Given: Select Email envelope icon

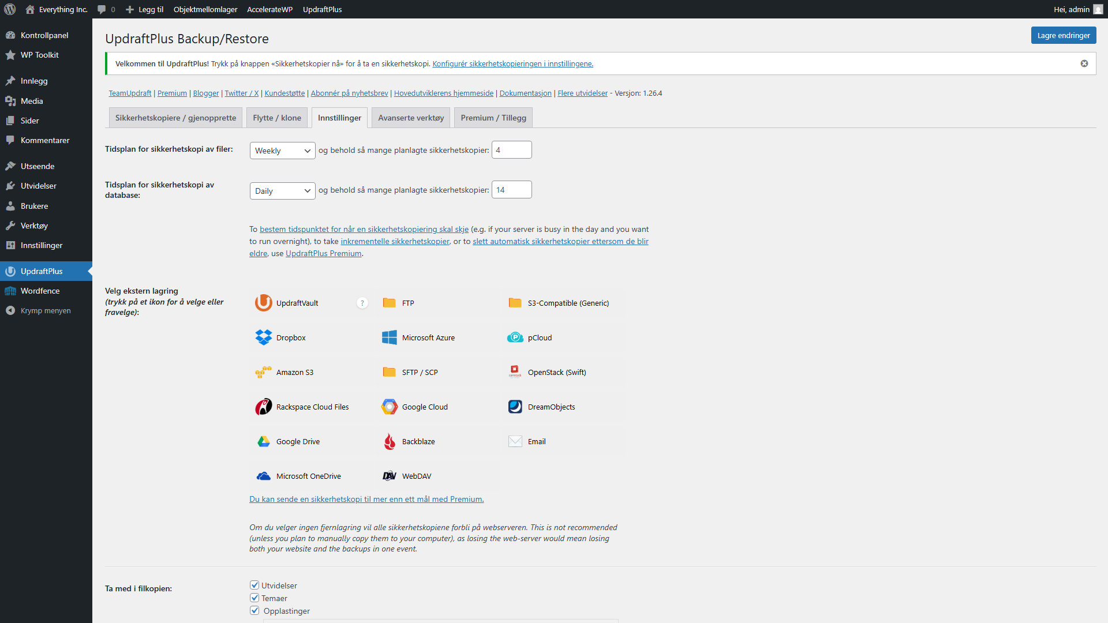Looking at the screenshot, I should click(x=515, y=441).
